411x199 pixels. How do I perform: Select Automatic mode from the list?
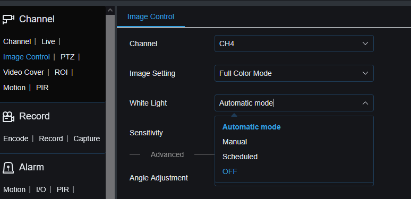251,127
